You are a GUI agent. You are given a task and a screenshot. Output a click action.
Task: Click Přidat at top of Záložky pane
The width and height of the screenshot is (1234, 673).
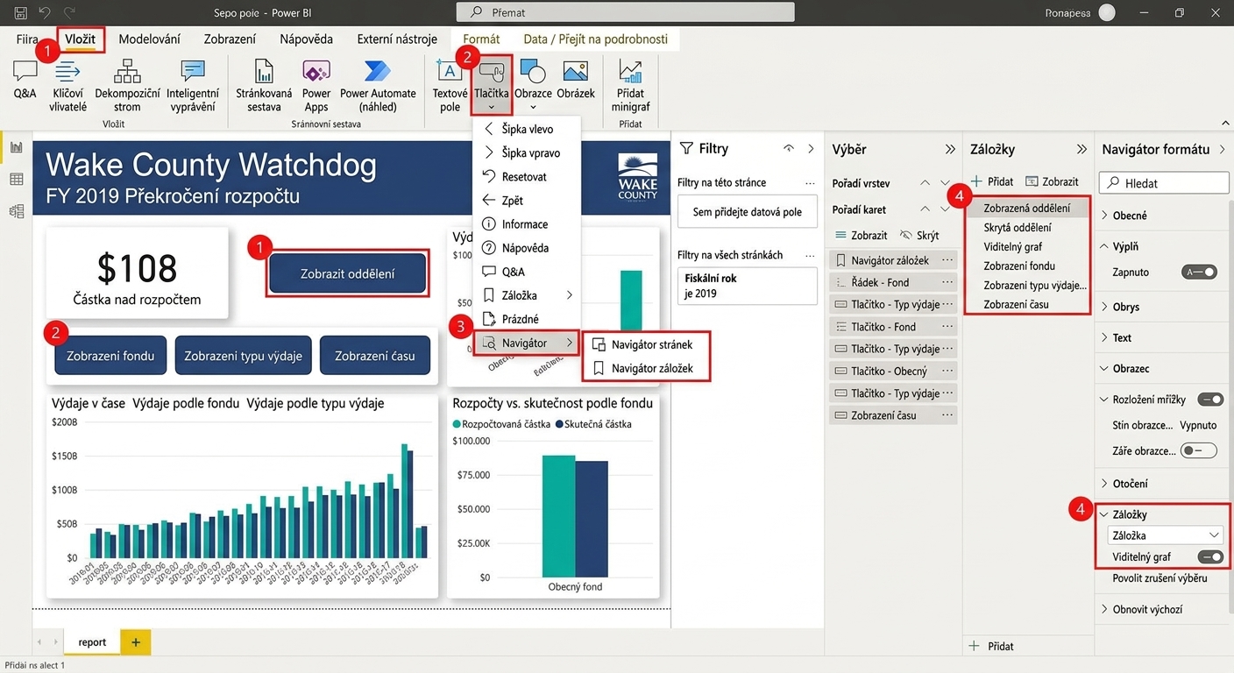point(993,181)
